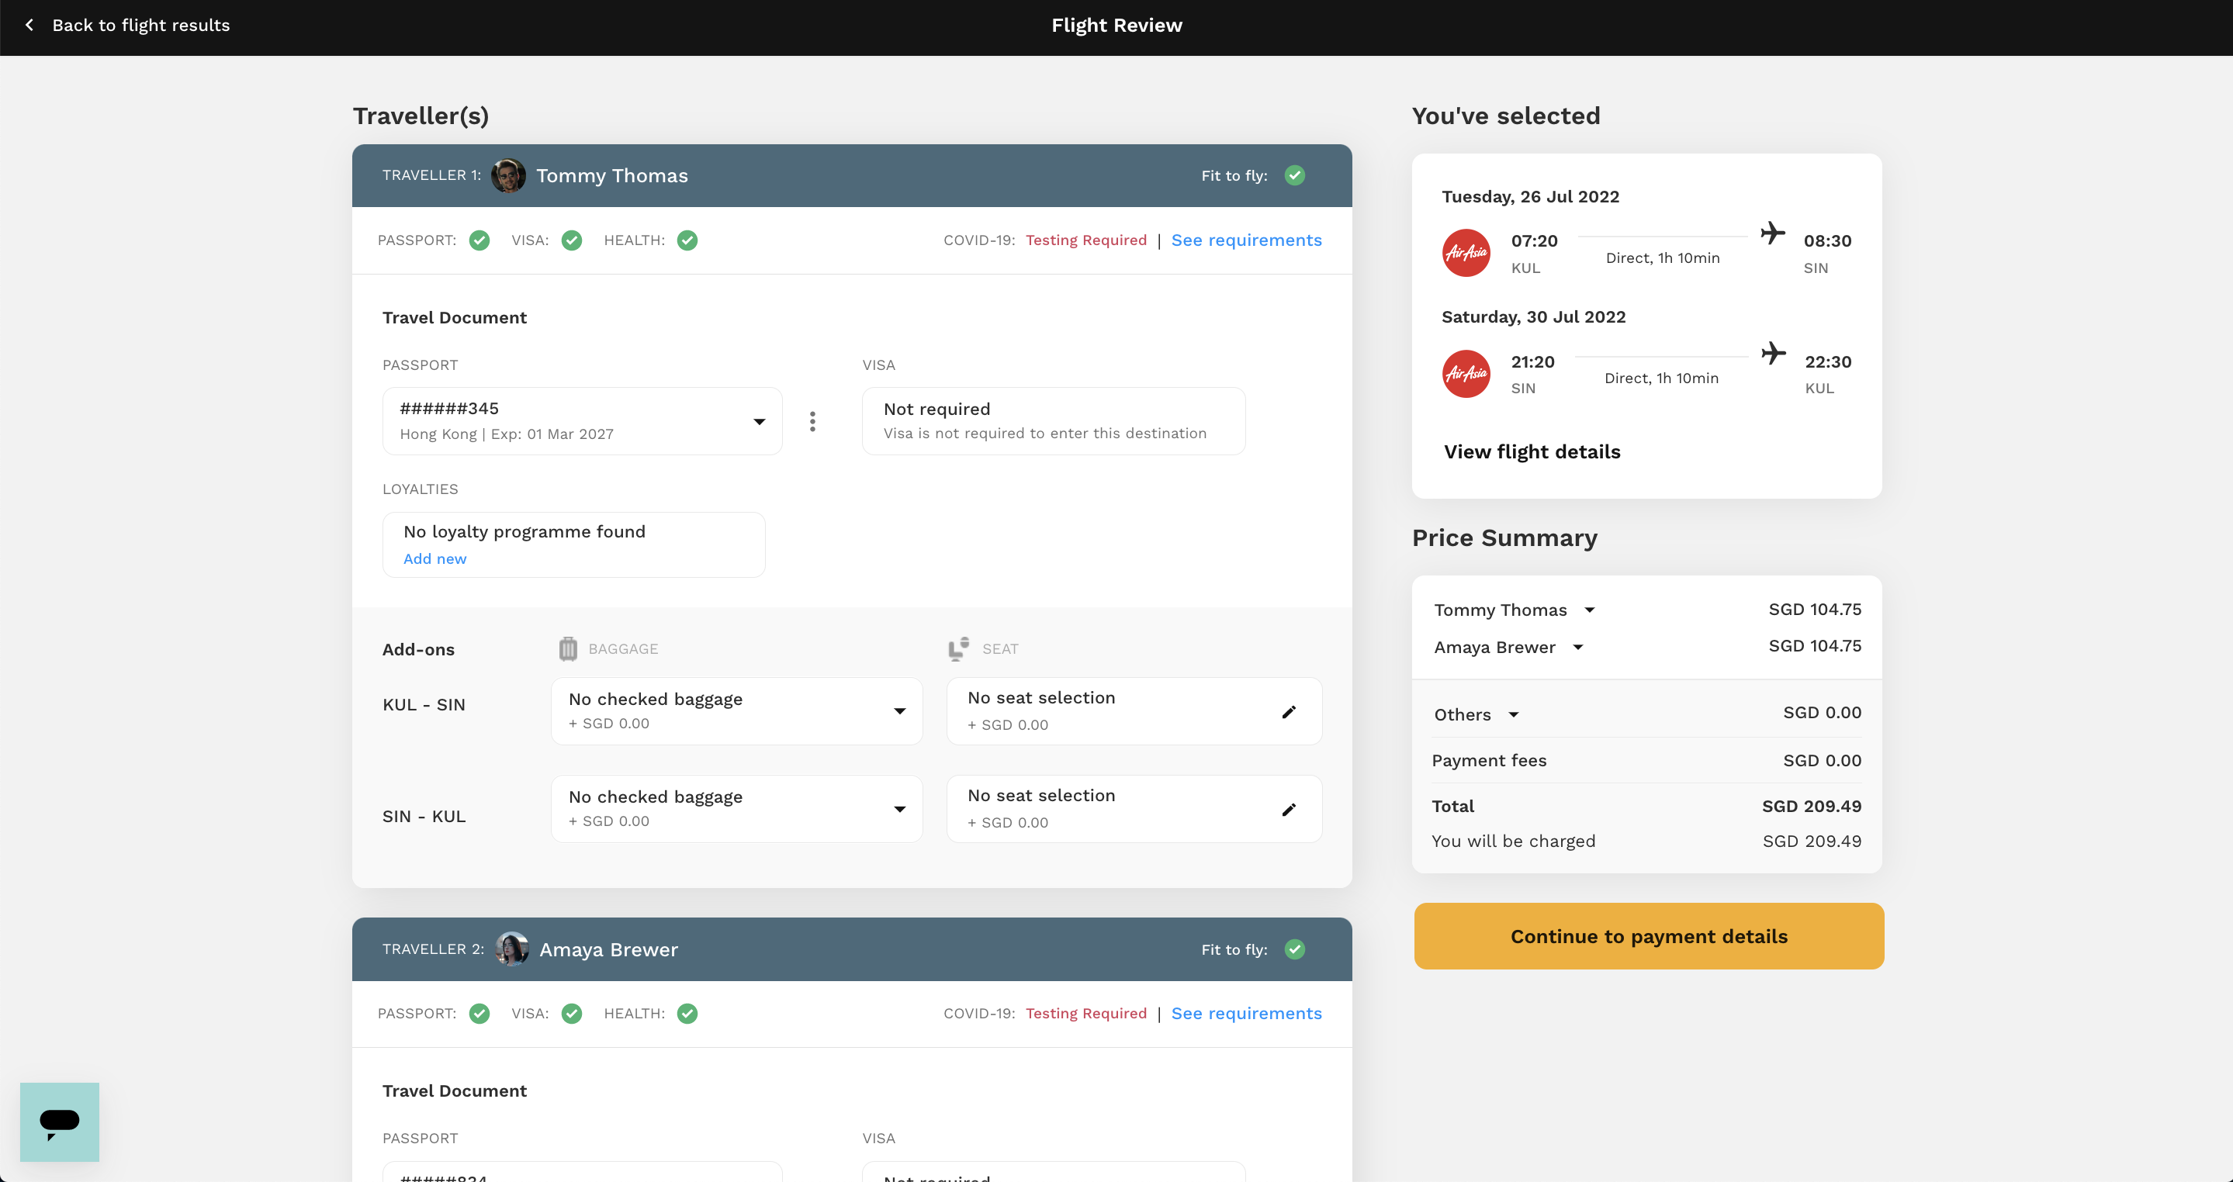Click Amaya Brewer VISA status checkmark
Viewport: 2233px width, 1182px height.
[x=572, y=1014]
